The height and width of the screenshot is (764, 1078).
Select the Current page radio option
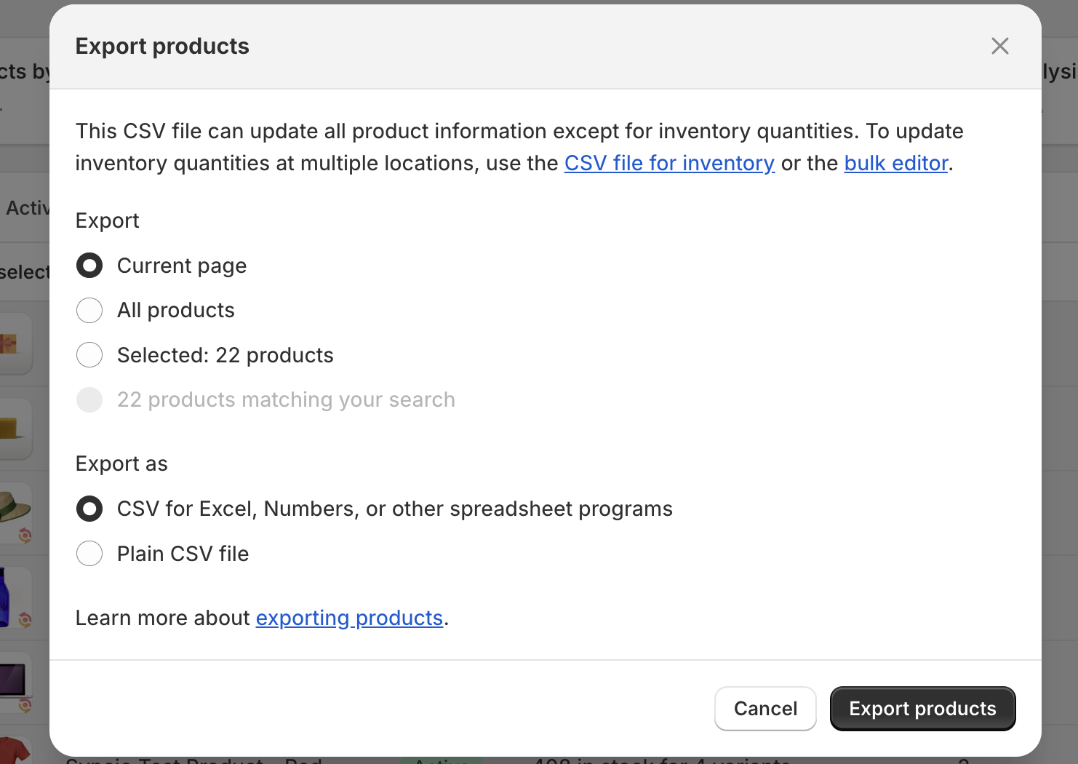click(x=89, y=266)
